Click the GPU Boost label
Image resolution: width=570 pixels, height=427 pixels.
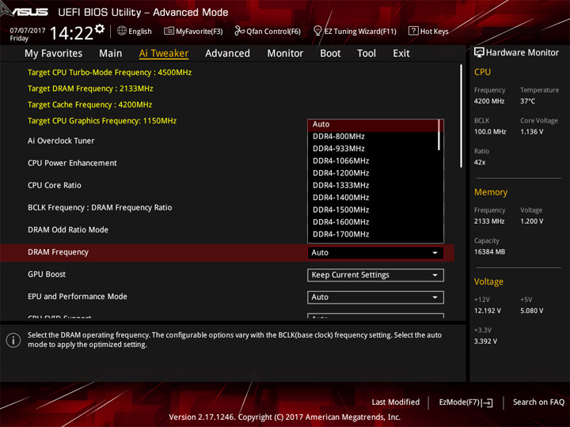point(47,274)
